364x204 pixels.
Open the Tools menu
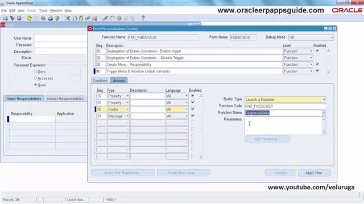click(x=43, y=11)
